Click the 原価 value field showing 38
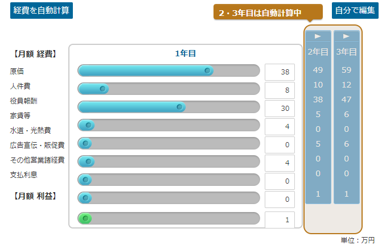 click(280, 72)
